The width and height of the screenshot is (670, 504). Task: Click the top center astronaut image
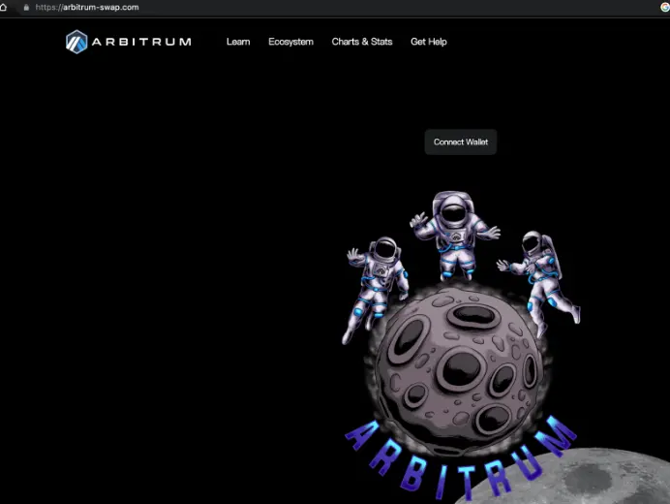pyautogui.click(x=455, y=235)
